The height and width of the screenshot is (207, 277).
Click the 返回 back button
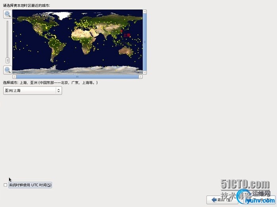[x=222, y=200]
